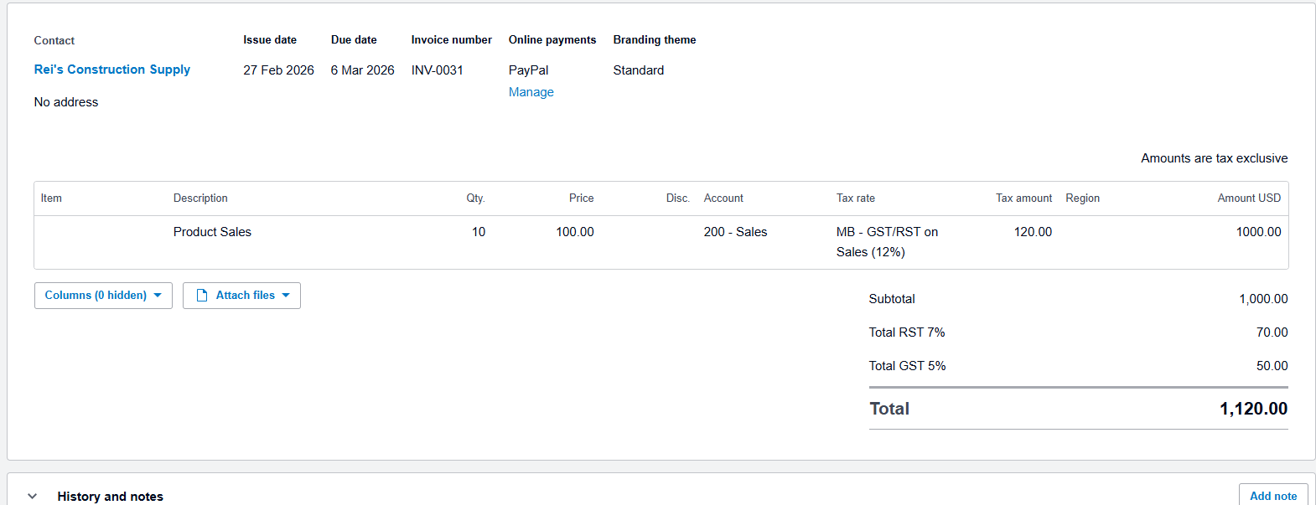Viewport: 1316px width, 505px height.
Task: Click the Amount USD column header
Action: (1248, 198)
